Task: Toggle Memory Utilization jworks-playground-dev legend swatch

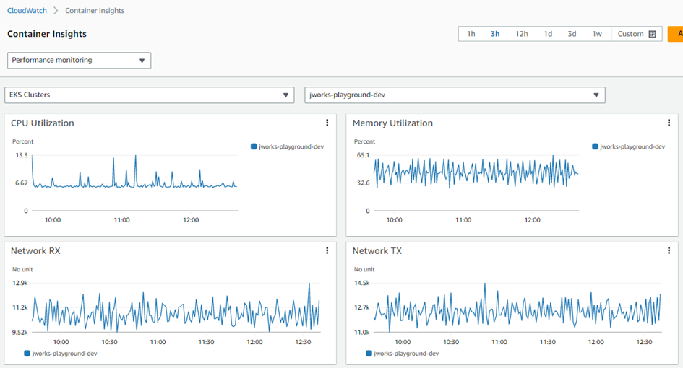Action: coord(595,146)
